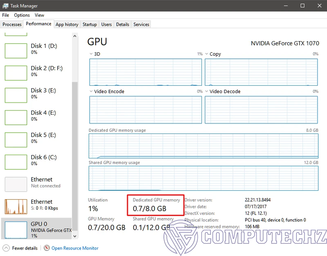Maximize the Task Manager window
Screen dimensions: 327x256
tap(302, 6)
